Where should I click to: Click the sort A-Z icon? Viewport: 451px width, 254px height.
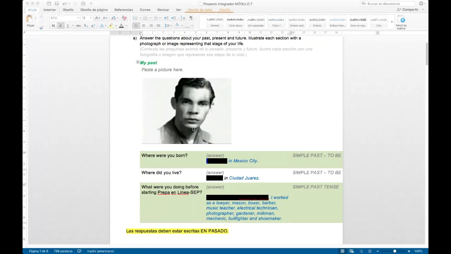(x=183, y=18)
